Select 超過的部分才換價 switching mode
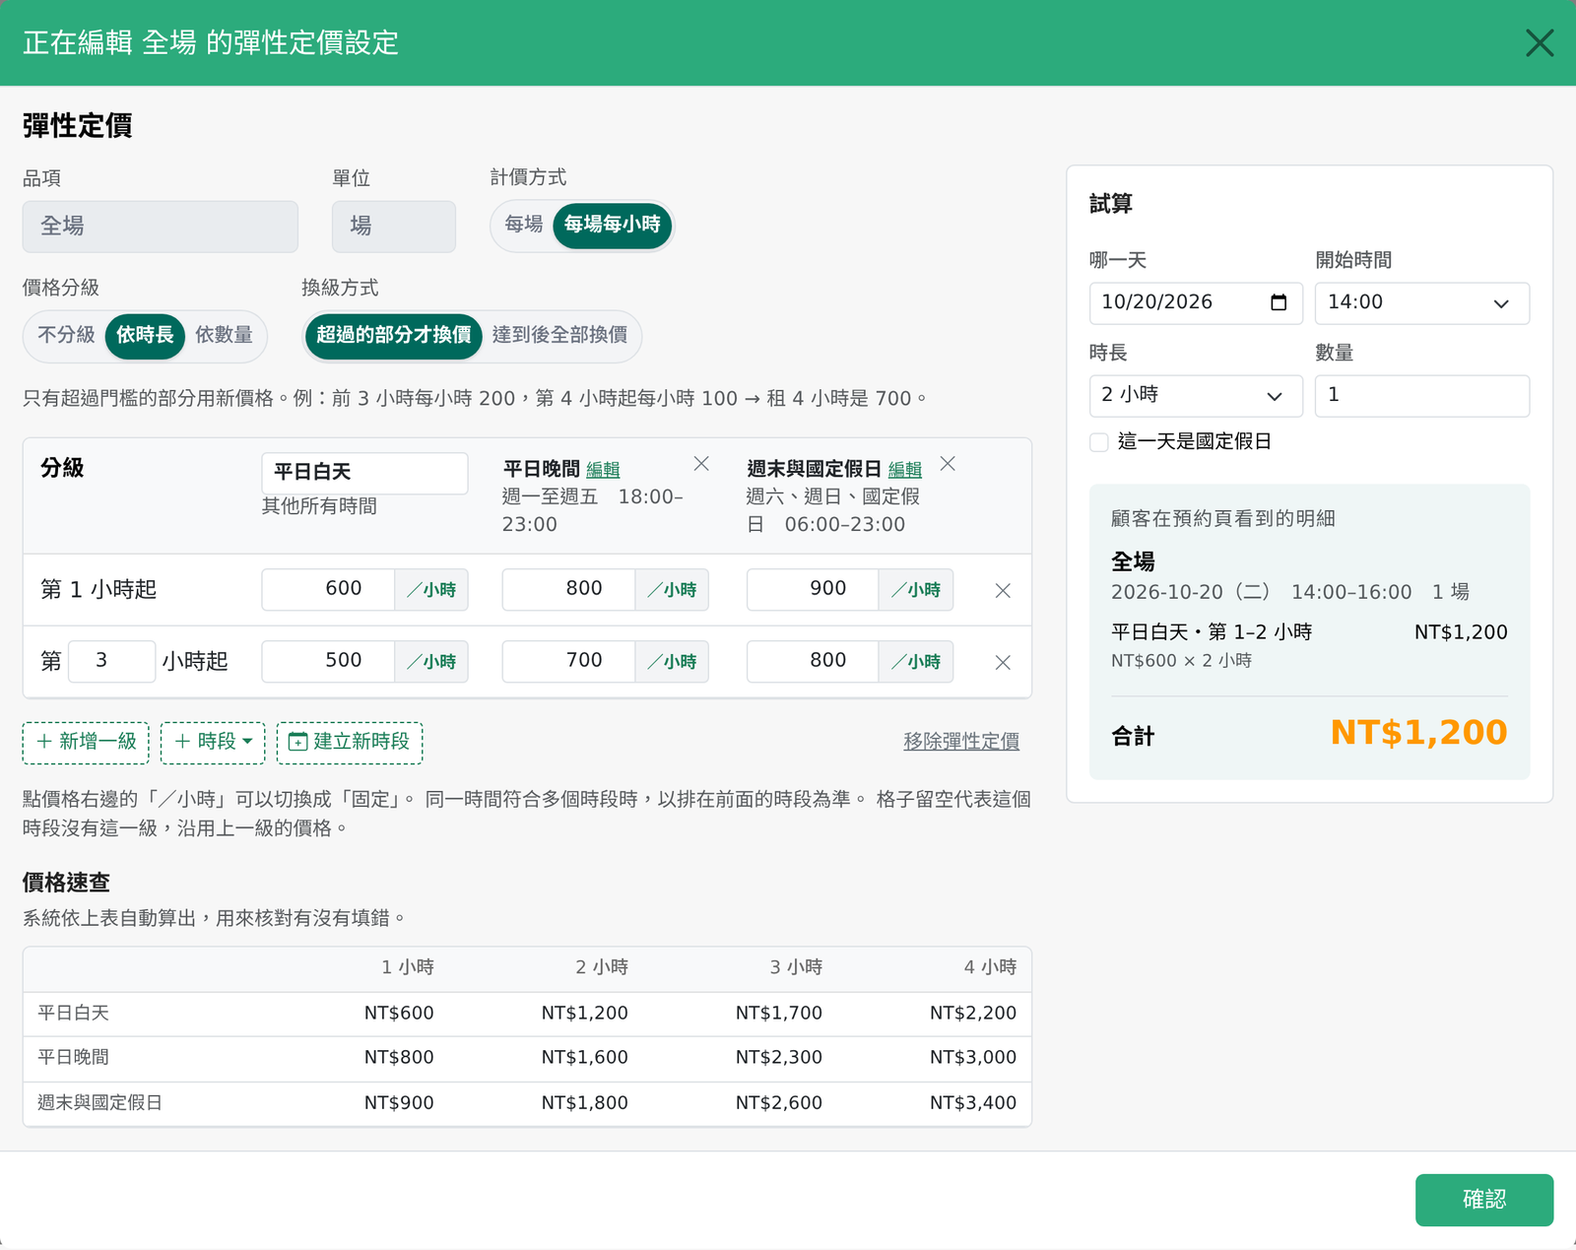This screenshot has height=1250, width=1576. (x=394, y=335)
